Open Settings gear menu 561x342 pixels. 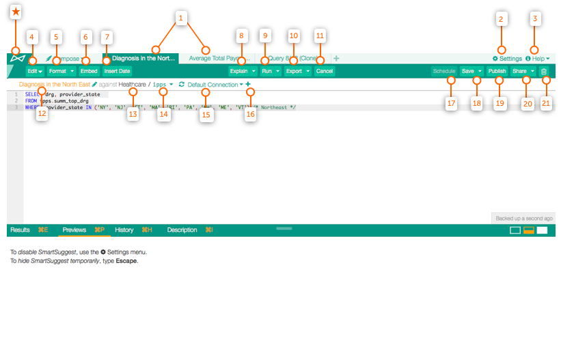coord(507,59)
